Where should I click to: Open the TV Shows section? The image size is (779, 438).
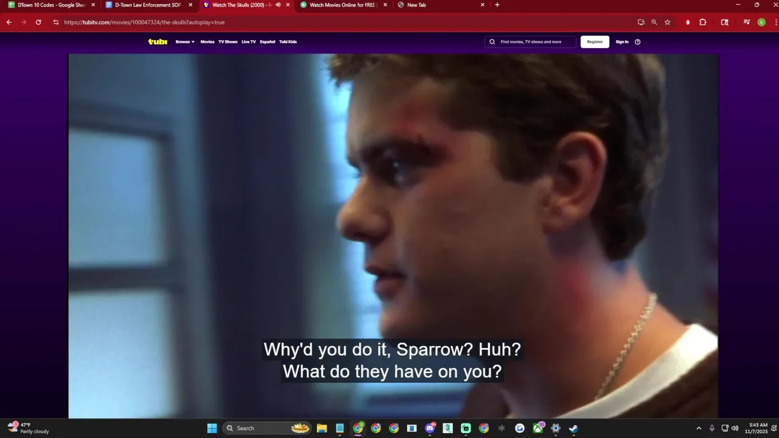[228, 42]
